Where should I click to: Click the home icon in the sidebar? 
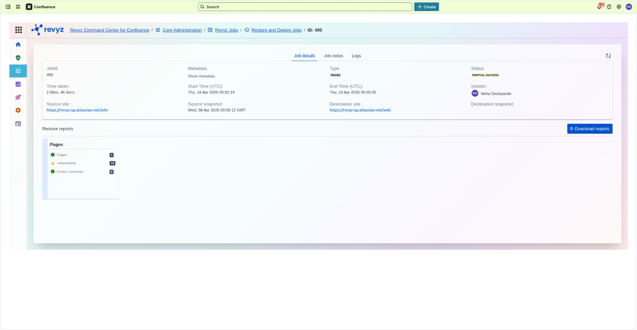[18, 44]
